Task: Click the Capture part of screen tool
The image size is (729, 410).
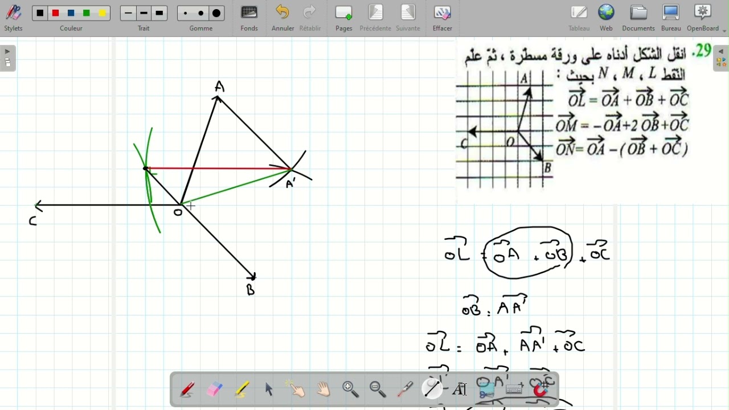Action: (x=488, y=389)
